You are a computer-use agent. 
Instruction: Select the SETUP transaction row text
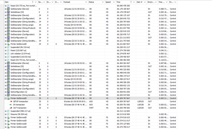pos(21,102)
